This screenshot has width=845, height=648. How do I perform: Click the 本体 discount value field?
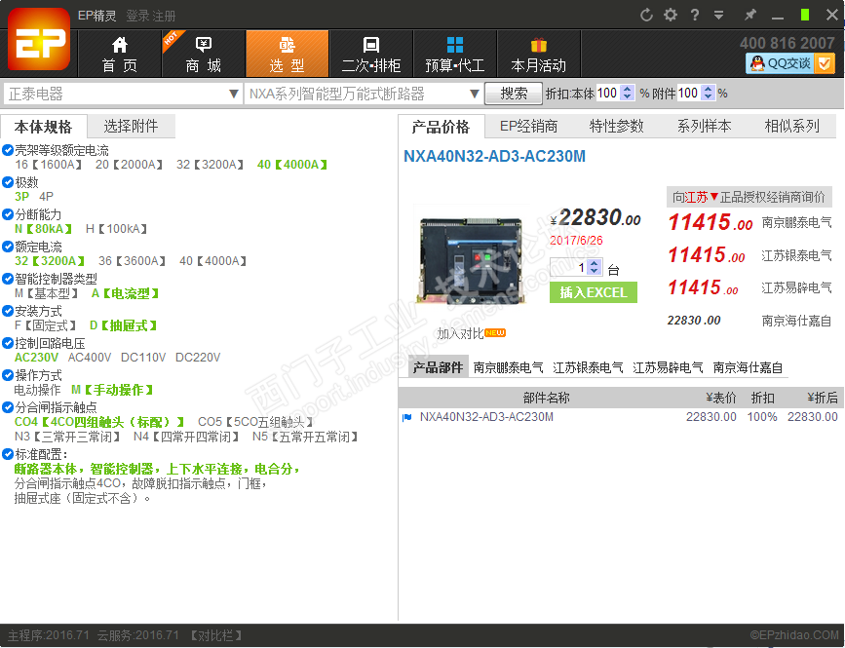coord(608,94)
